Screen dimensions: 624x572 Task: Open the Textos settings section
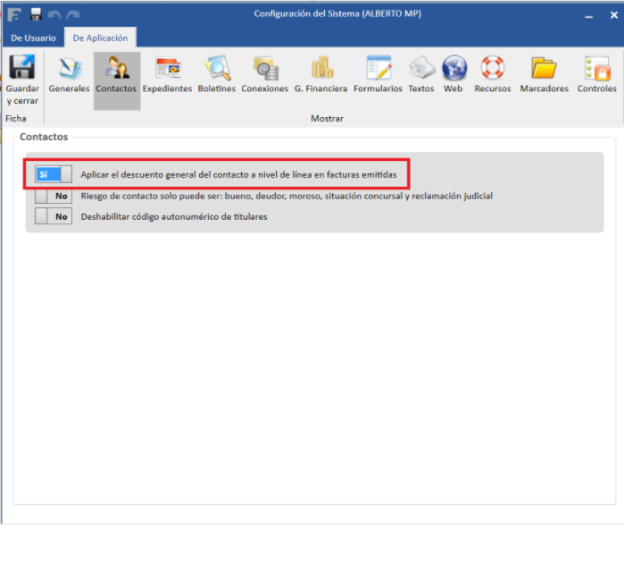click(421, 76)
